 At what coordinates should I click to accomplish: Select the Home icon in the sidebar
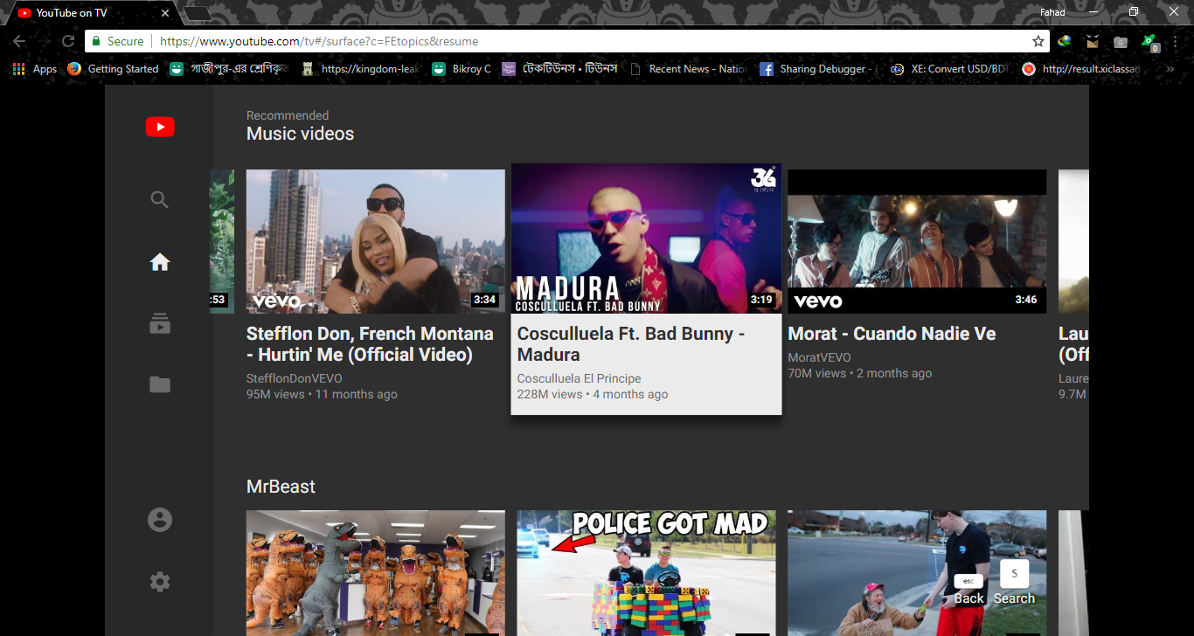[x=159, y=262]
